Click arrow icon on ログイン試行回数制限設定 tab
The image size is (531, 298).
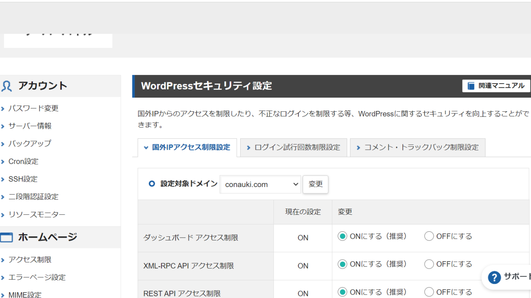[248, 148]
